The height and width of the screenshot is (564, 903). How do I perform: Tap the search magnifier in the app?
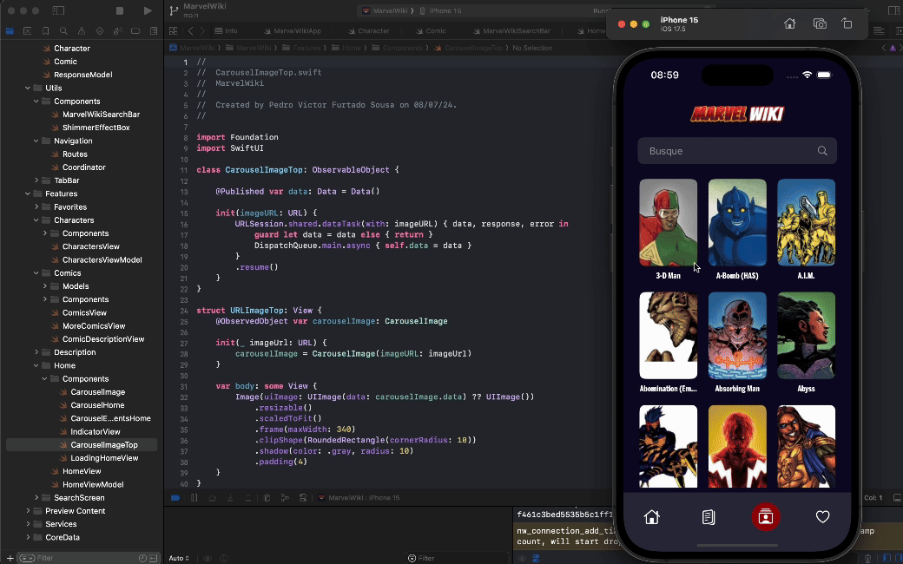tap(822, 151)
